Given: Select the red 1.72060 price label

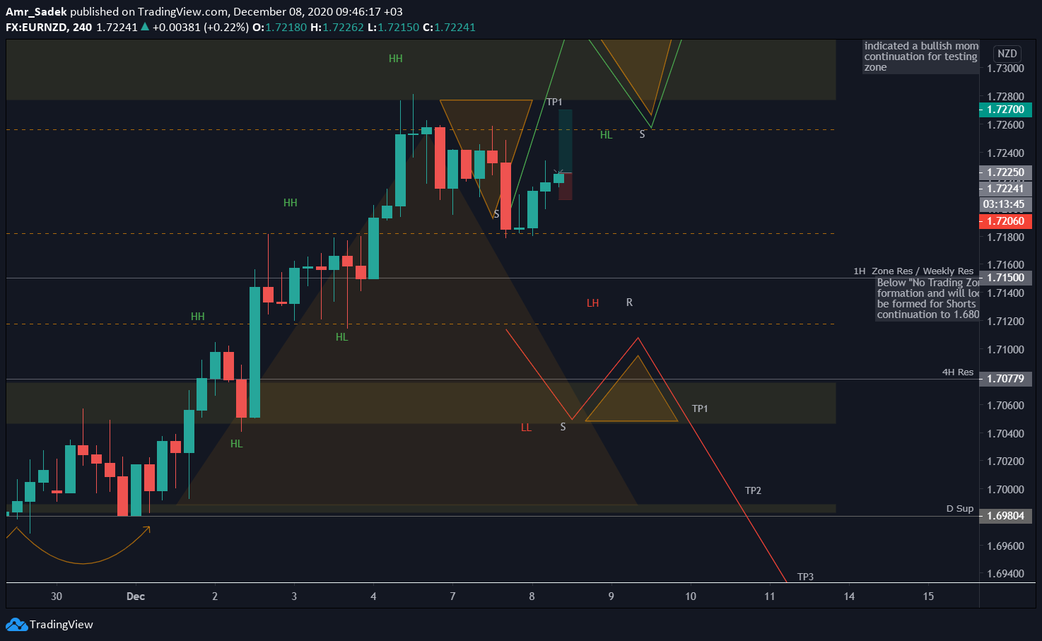Looking at the screenshot, I should pyautogui.click(x=1005, y=221).
